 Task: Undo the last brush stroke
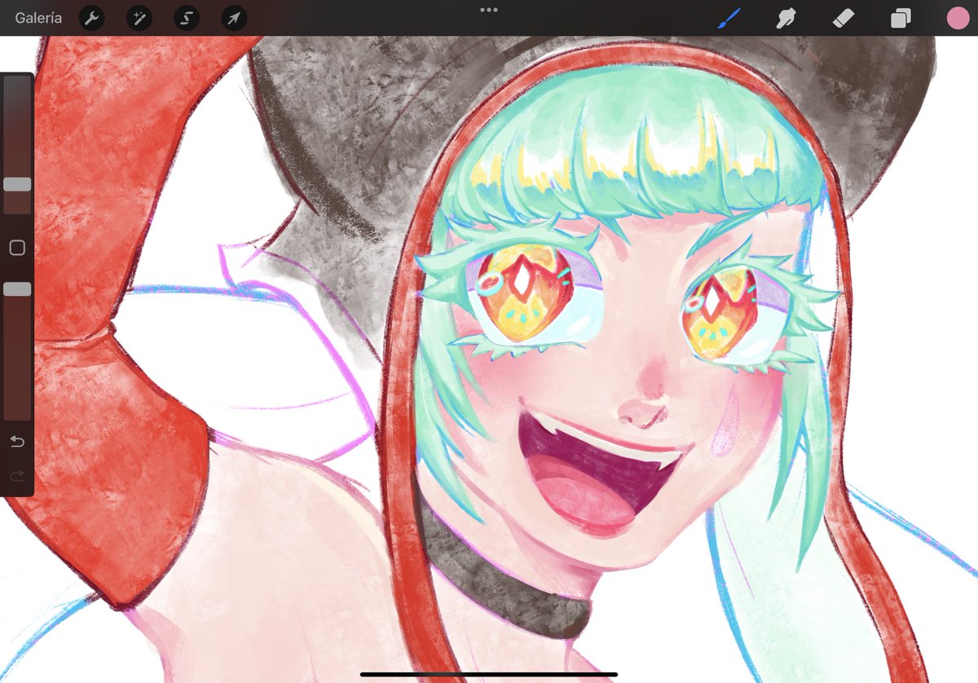(x=16, y=442)
